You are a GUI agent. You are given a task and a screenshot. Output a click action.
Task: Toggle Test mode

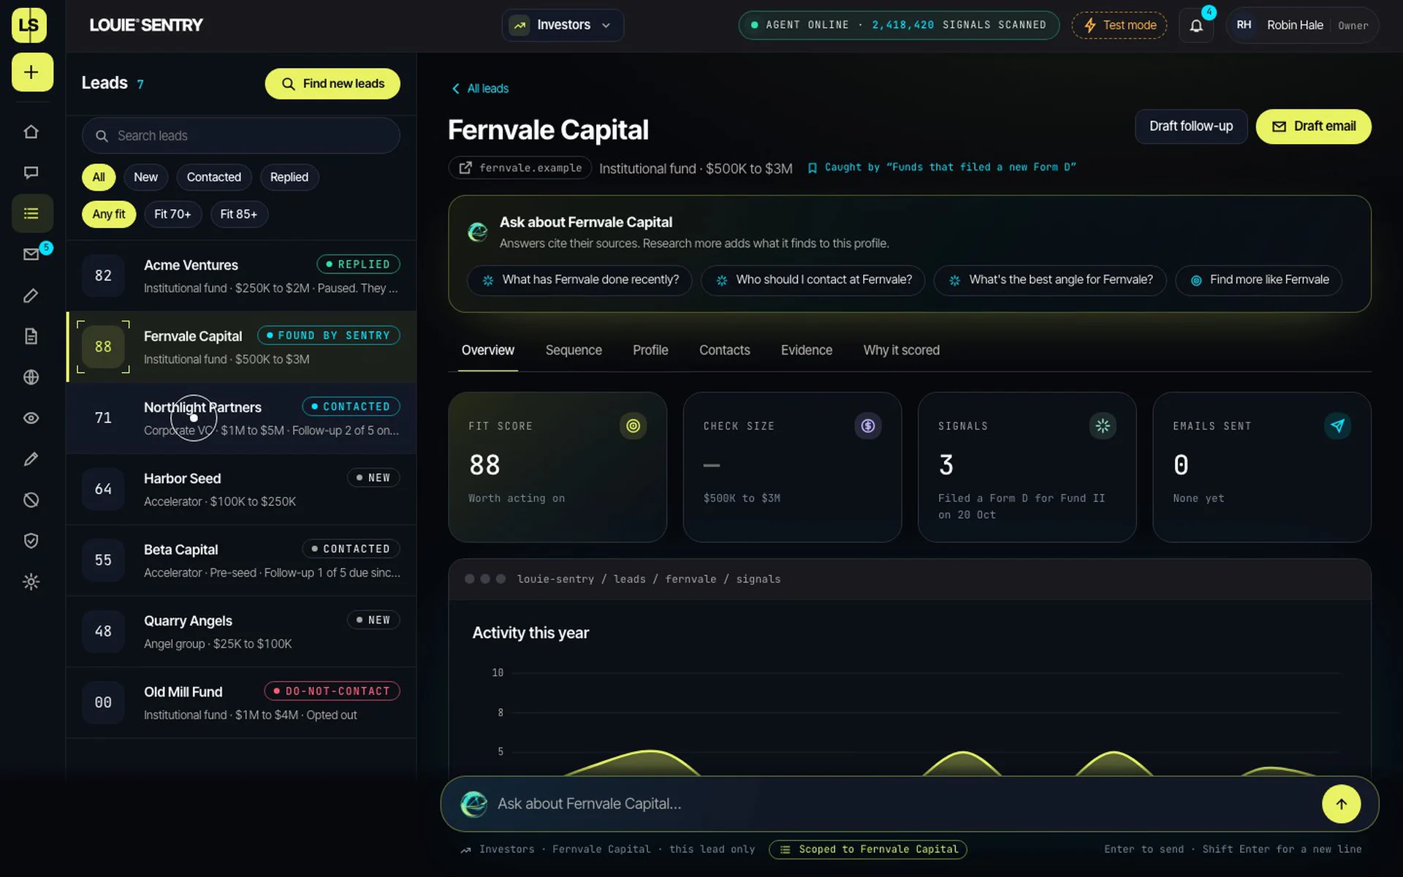pos(1119,25)
